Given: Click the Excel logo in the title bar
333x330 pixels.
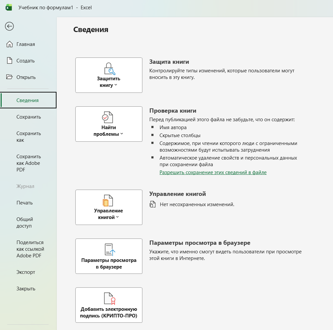Looking at the screenshot, I should click(x=9, y=7).
